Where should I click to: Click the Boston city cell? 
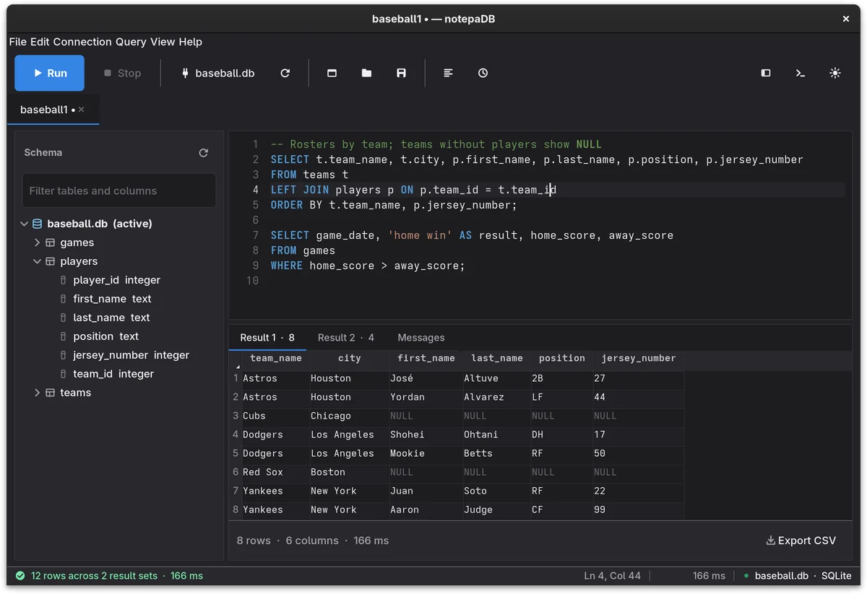pyautogui.click(x=349, y=472)
